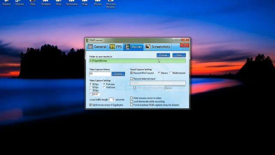Open the Загрузки desktop folder
The width and height of the screenshot is (275, 155).
point(19,3)
